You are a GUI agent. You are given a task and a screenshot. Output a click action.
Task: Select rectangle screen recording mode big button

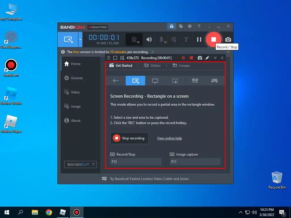click(68, 39)
